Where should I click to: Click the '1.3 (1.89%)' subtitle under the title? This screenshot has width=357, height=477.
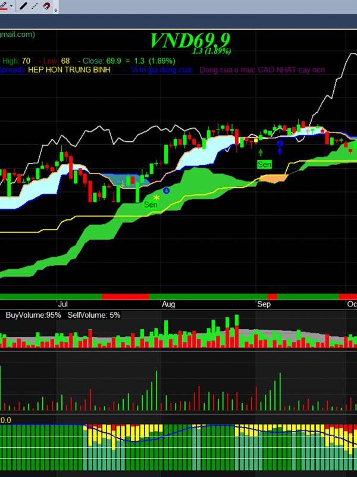click(212, 51)
